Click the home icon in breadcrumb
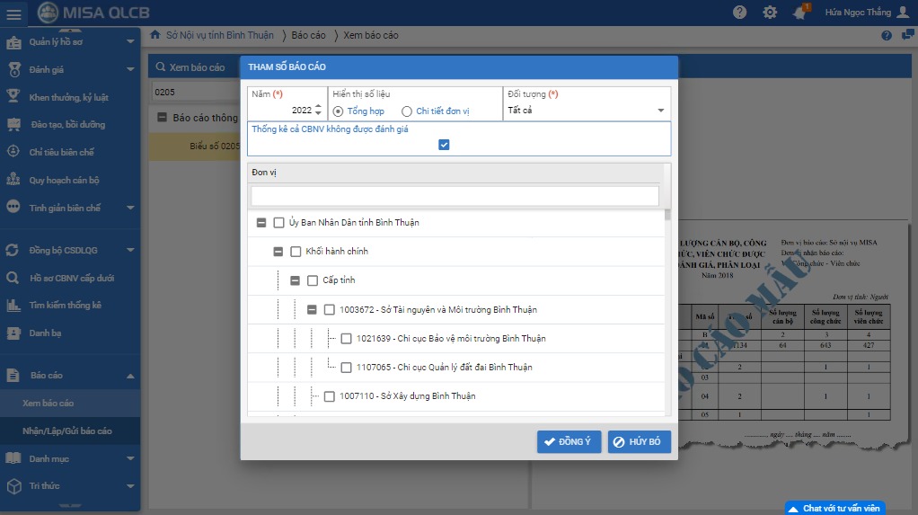Image resolution: width=918 pixels, height=515 pixels. pyautogui.click(x=155, y=35)
